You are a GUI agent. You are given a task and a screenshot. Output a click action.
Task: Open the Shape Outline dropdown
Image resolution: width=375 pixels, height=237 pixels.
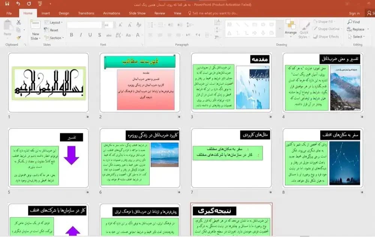(327, 29)
